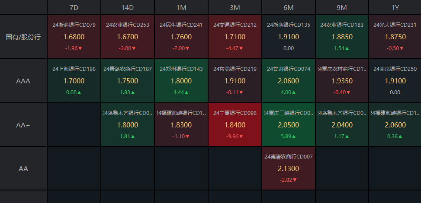Image resolution: width=421 pixels, height=203 pixels.
Task: Click the -4.47 down-arrow change indicator
Action: [x=235, y=48]
